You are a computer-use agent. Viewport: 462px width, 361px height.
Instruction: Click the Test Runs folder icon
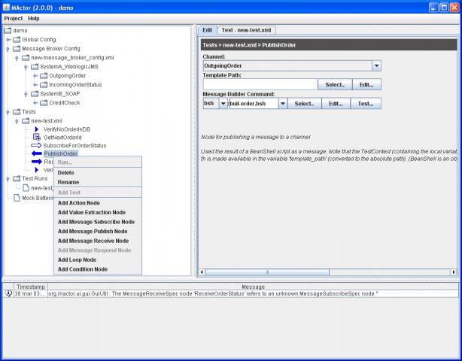(x=17, y=178)
